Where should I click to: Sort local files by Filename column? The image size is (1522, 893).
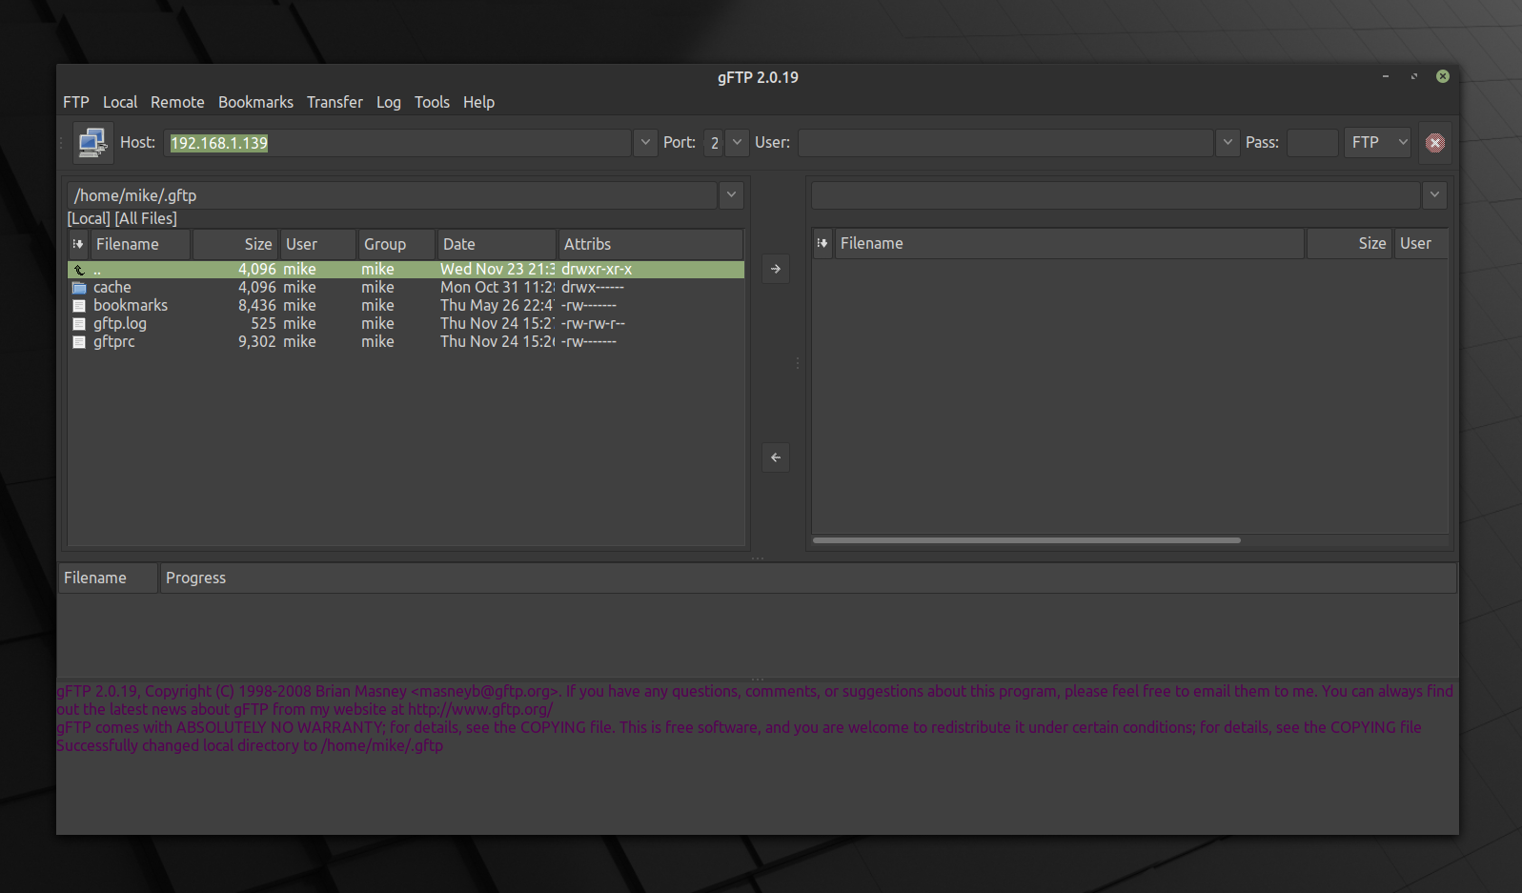pos(141,244)
